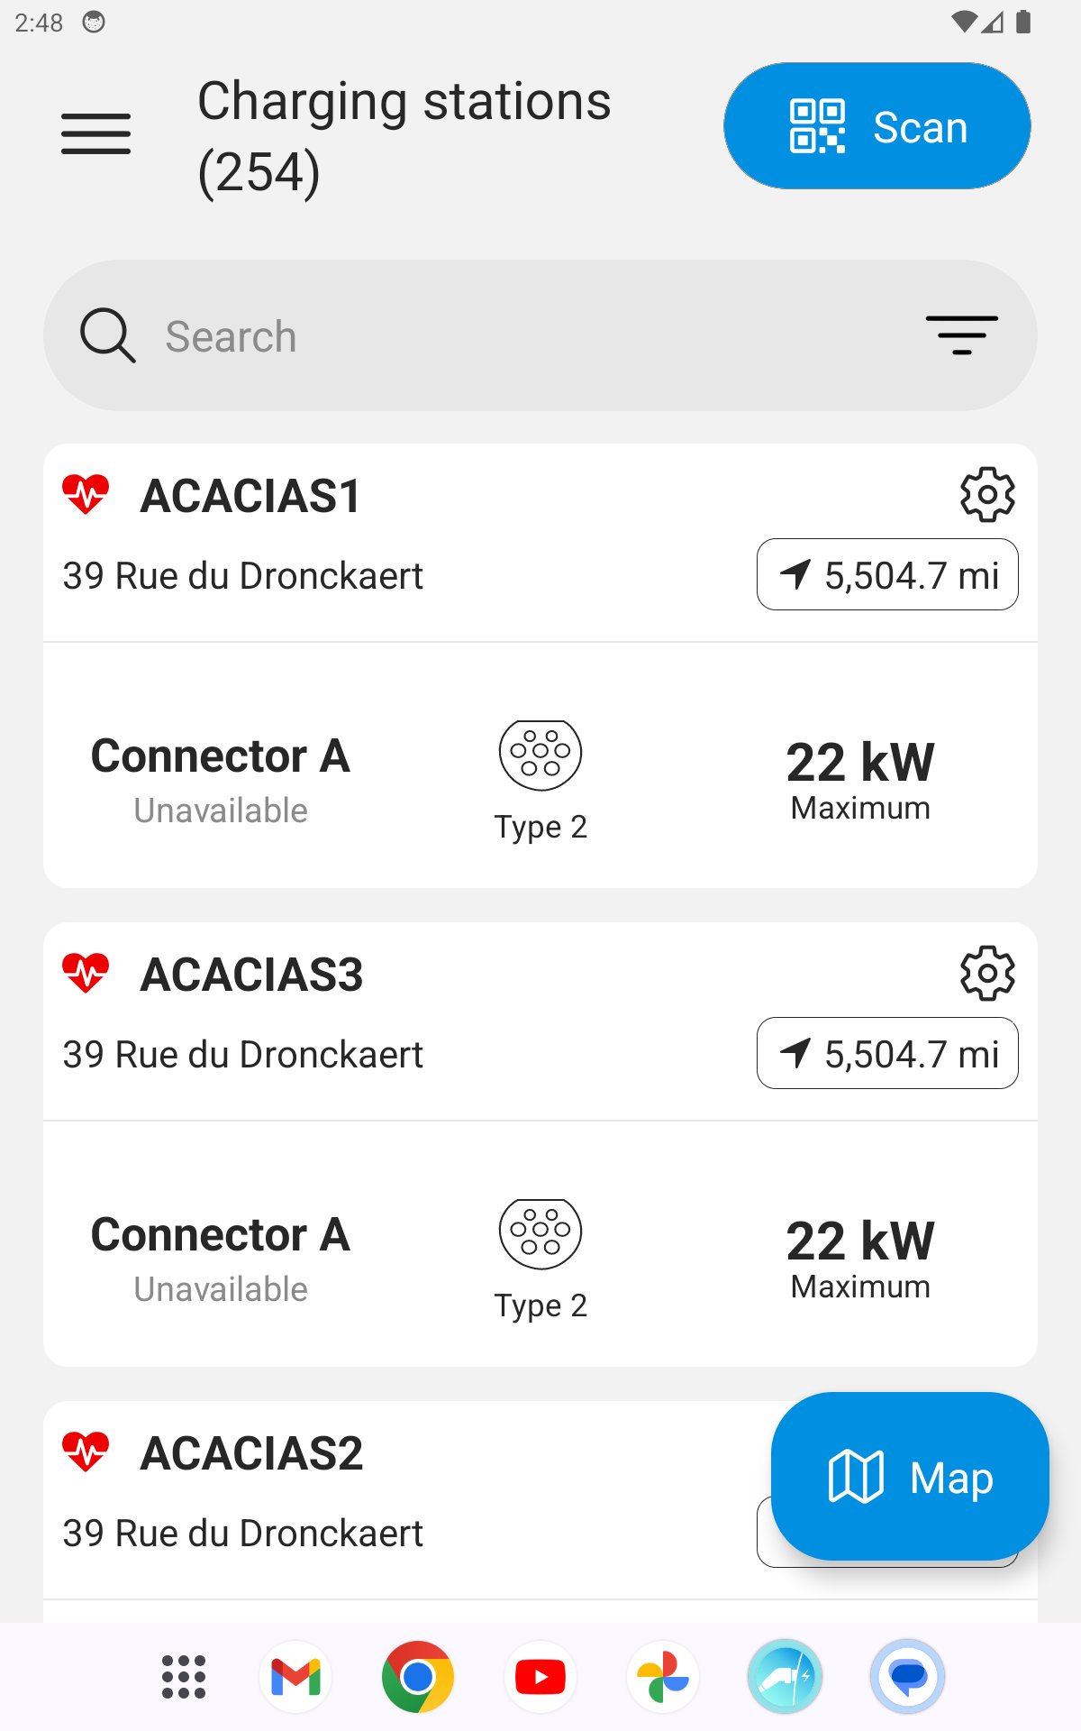
Task: Tap ACACIAS1 heartbeat status icon
Action: pos(86,494)
